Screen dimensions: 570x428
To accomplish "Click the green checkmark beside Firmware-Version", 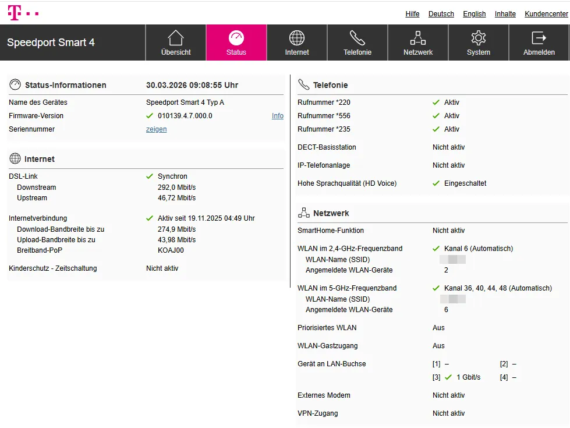I will (149, 115).
